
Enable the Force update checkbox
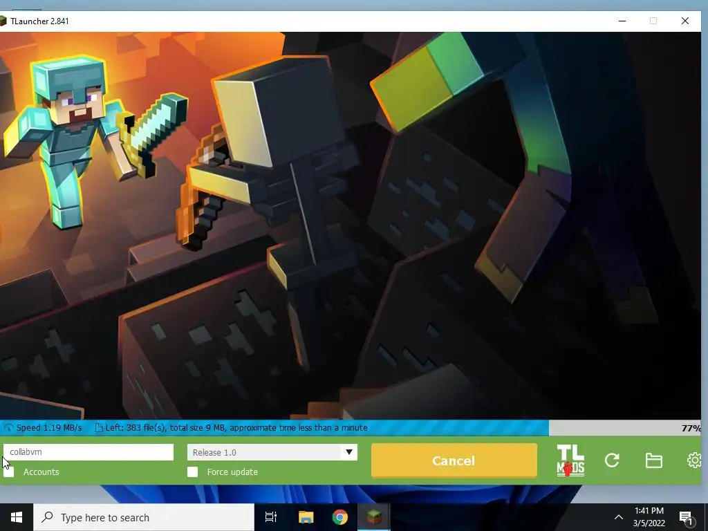tap(192, 472)
